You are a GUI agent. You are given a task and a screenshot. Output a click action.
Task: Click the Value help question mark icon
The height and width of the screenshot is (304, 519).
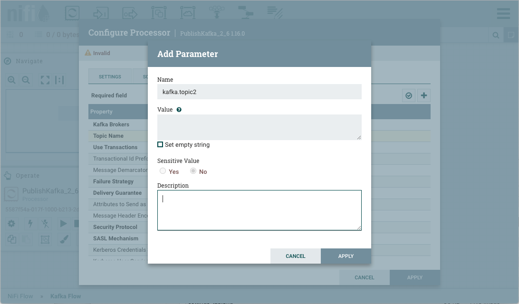(x=179, y=110)
